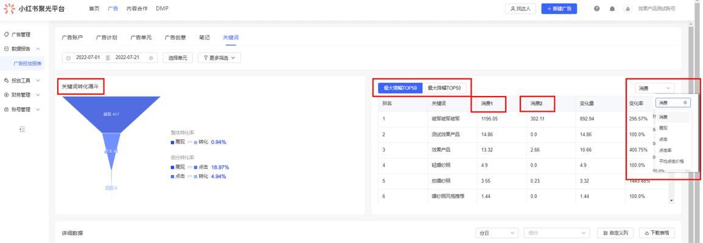Click the 18.97% conversion rate value

tap(220, 167)
